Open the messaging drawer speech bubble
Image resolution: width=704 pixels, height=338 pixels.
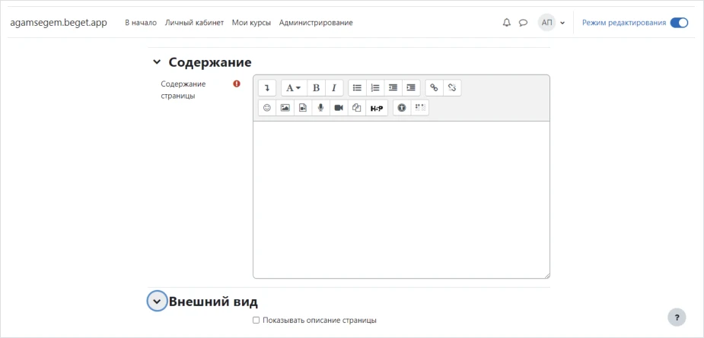pos(523,23)
